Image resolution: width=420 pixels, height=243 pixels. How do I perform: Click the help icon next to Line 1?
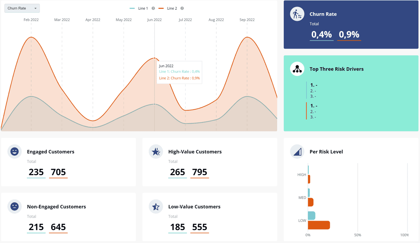(x=153, y=8)
